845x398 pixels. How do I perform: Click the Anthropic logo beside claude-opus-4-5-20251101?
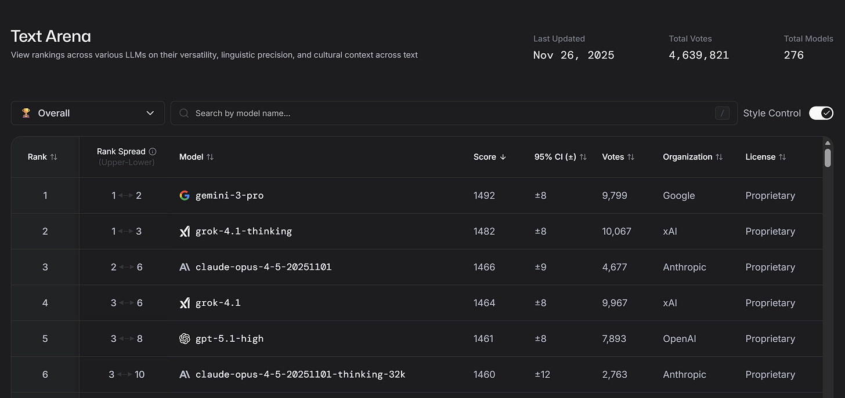tap(185, 267)
